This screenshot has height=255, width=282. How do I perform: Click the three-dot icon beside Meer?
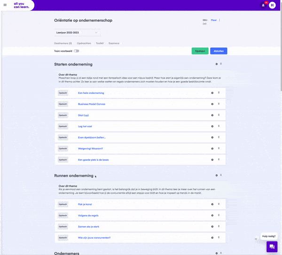(219, 20)
